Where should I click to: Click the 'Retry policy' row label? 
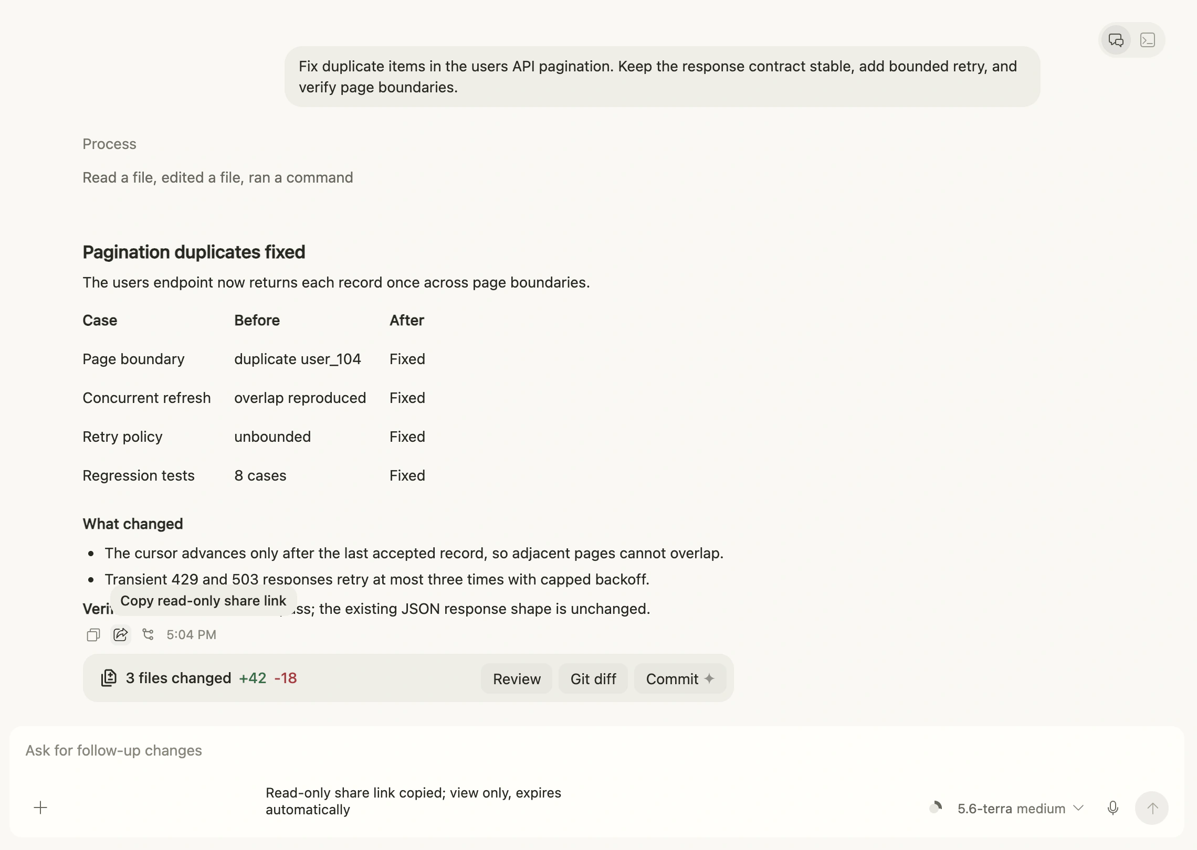coord(122,437)
